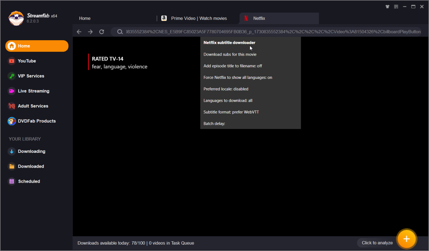Switch to the Prime Video tab

pyautogui.click(x=199, y=18)
